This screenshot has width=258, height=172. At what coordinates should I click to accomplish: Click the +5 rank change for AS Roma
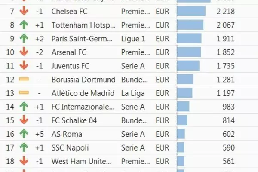[x=40, y=134]
